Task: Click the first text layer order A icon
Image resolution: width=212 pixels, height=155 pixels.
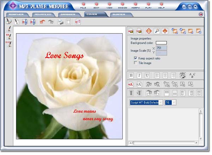Action: pyautogui.click(x=166, y=84)
